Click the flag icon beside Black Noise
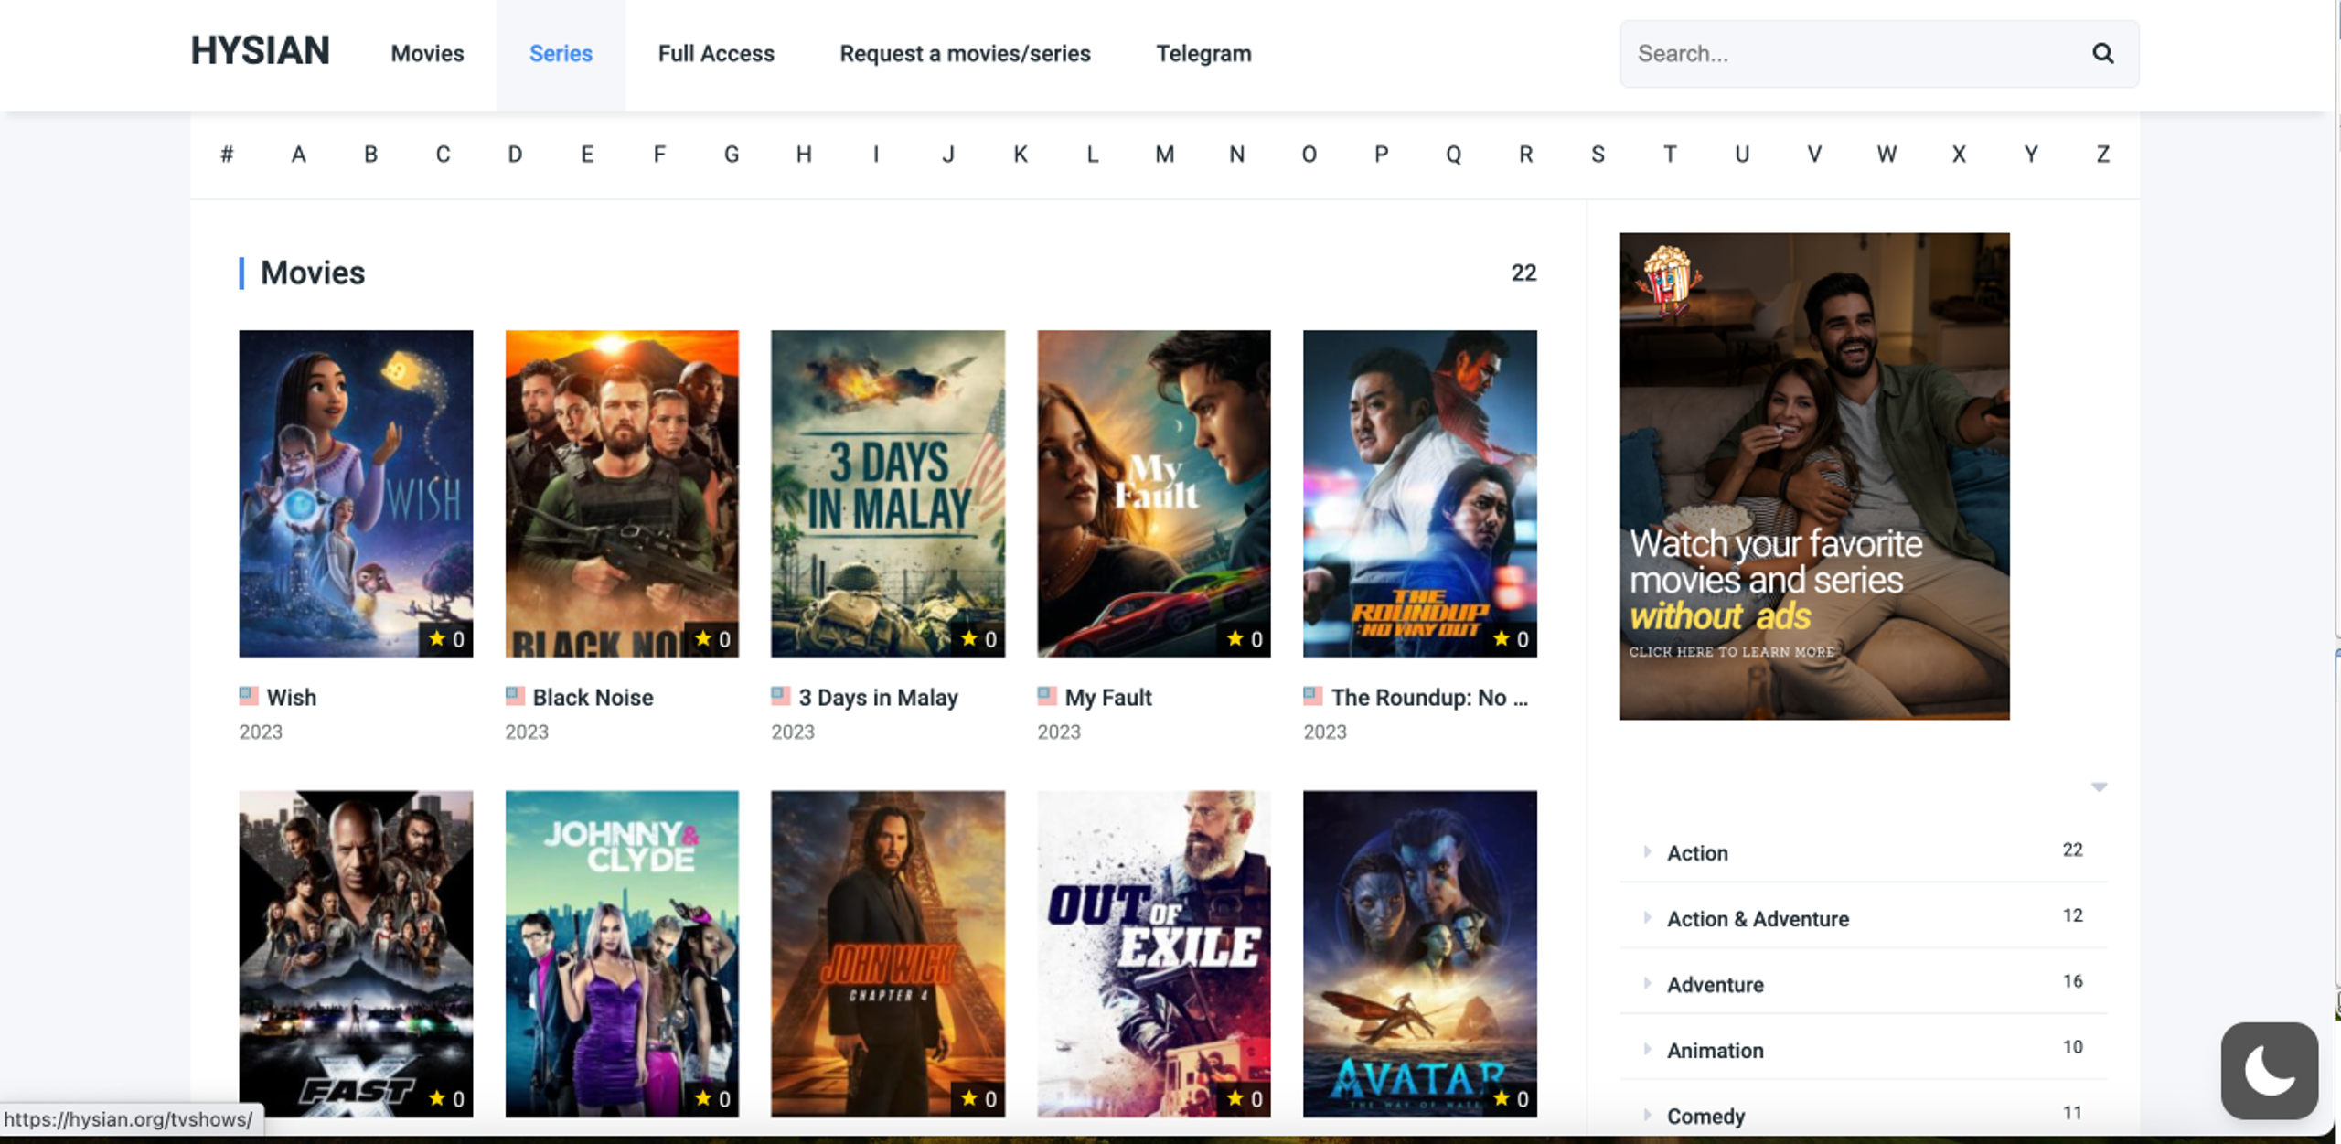Viewport: 2341px width, 1144px height. 515,696
